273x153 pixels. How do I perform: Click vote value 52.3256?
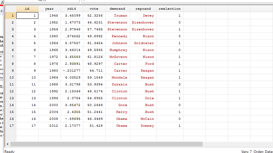(x=94, y=16)
